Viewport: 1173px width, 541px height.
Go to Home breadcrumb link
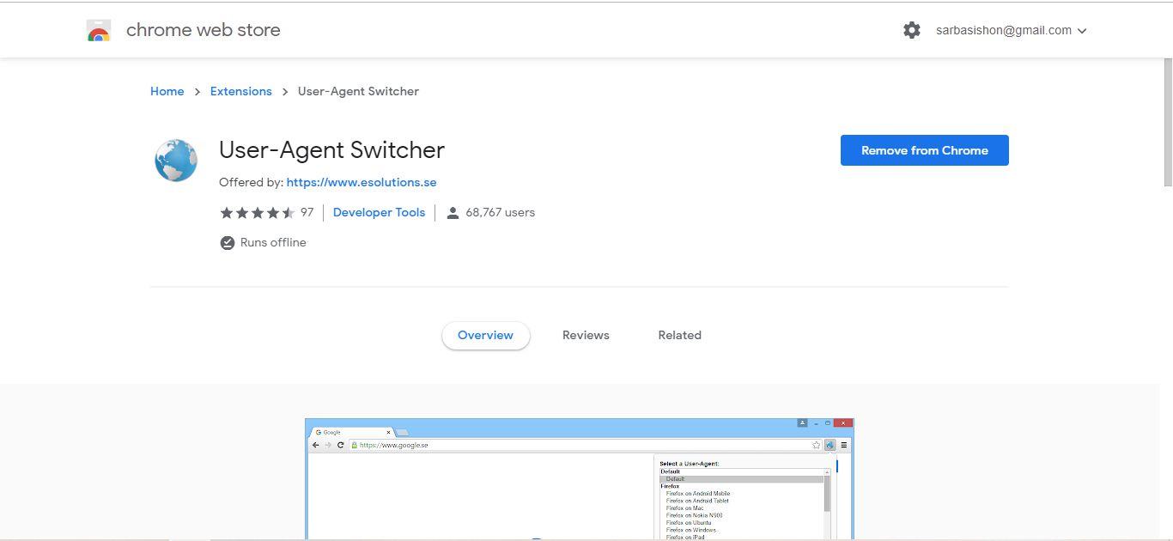tap(167, 91)
